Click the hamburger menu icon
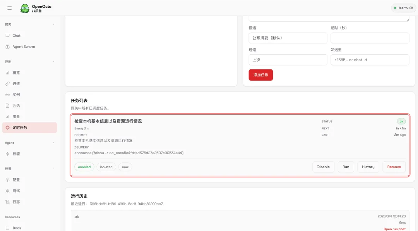The width and height of the screenshot is (418, 231). (10, 8)
